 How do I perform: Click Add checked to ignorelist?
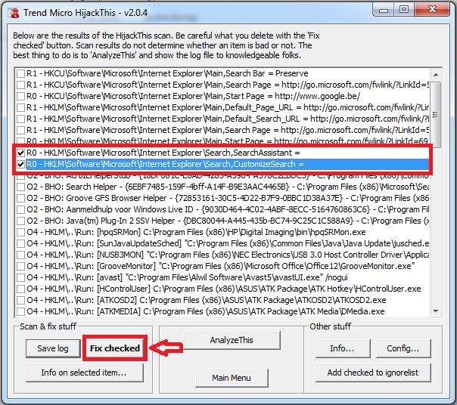click(x=373, y=373)
